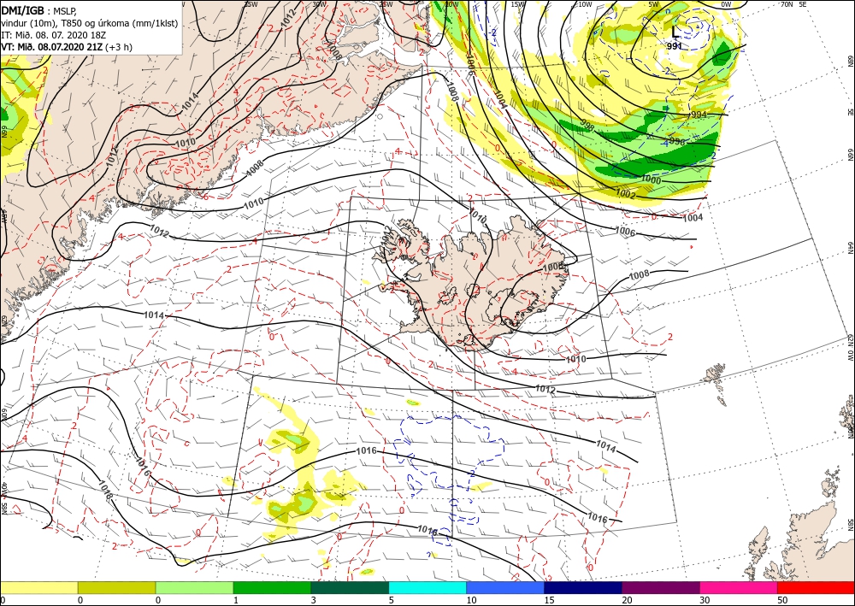Click the olive-yellow legend swatch

click(116, 587)
